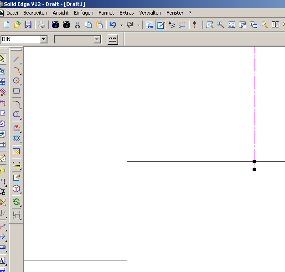The width and height of the screenshot is (285, 272).
Task: Toggle the pencil sheet edit mode button
Action: pyautogui.click(x=161, y=25)
